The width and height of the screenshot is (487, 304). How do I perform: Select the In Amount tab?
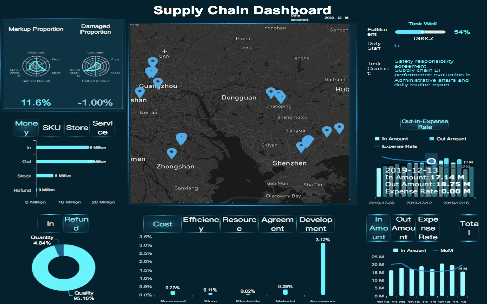click(379, 228)
